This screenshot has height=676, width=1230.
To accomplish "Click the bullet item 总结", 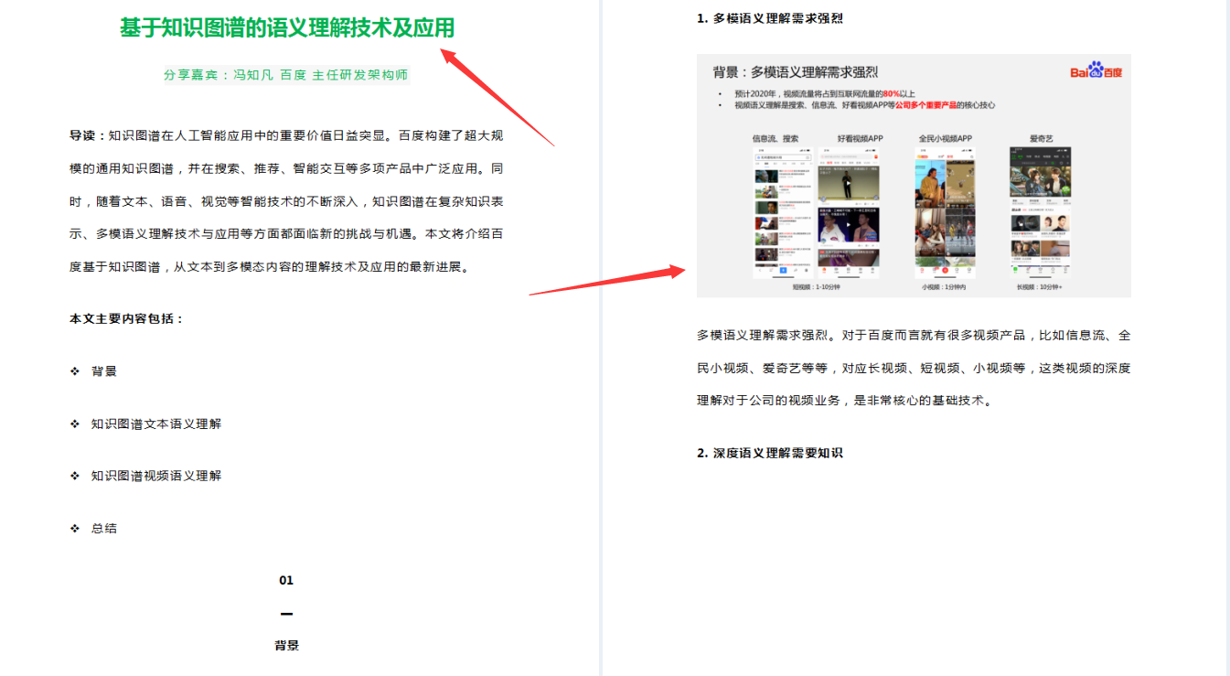I will (104, 528).
